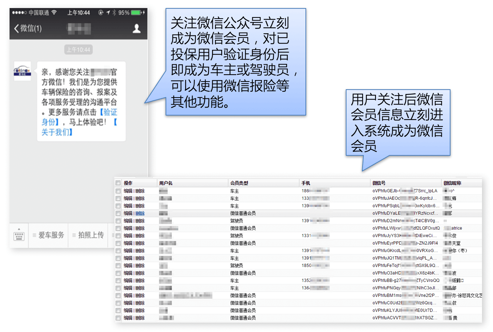The width and height of the screenshot is (493, 332).
Task: Click 删除 in the oVPhfuJQ1TM row
Action: [140, 258]
